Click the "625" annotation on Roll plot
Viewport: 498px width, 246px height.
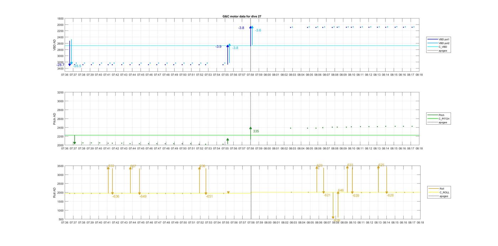click(381, 165)
